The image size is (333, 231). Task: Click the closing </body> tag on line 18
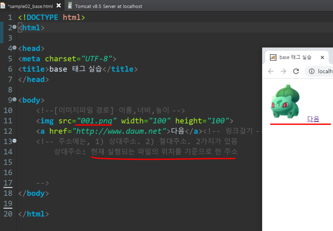[x=33, y=193]
